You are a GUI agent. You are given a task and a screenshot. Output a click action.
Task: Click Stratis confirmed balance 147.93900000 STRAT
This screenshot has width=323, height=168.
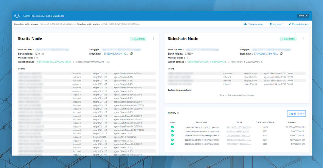coord(54,62)
